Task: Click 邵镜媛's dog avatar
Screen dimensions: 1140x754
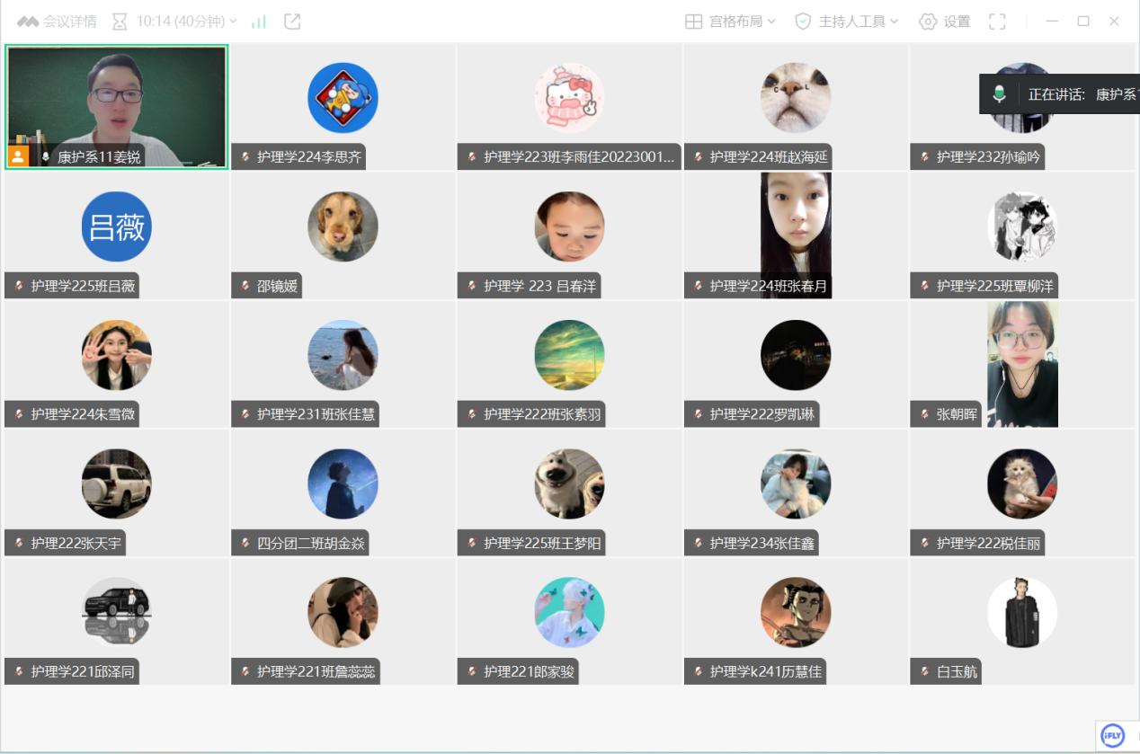Action: 343,226
